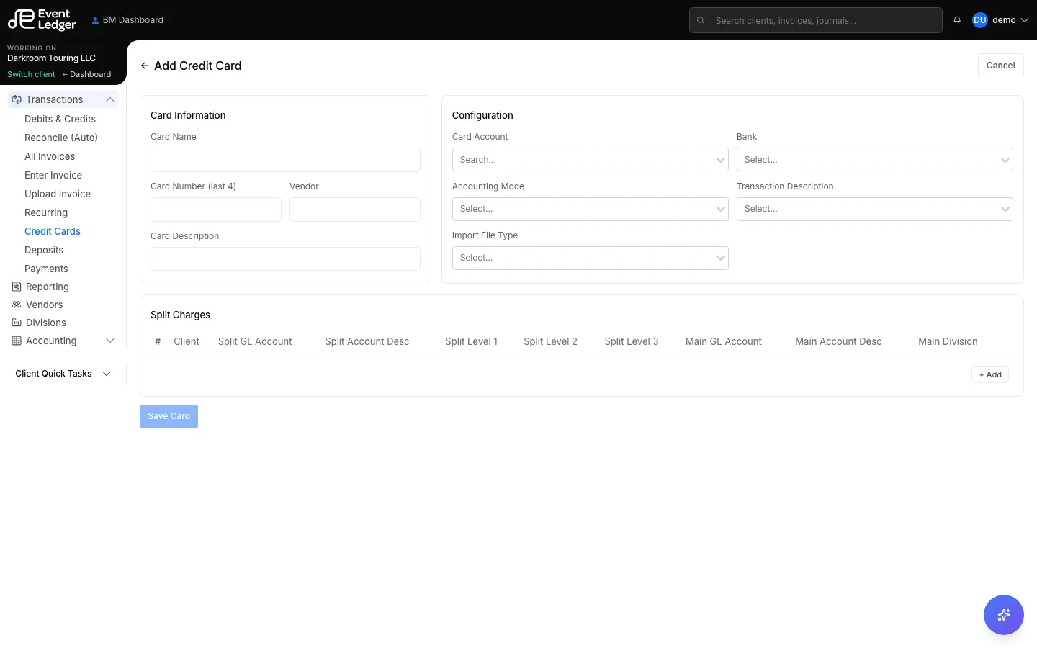Click the back arrow beside Add Credit Card
The image size is (1037, 648).
point(145,66)
